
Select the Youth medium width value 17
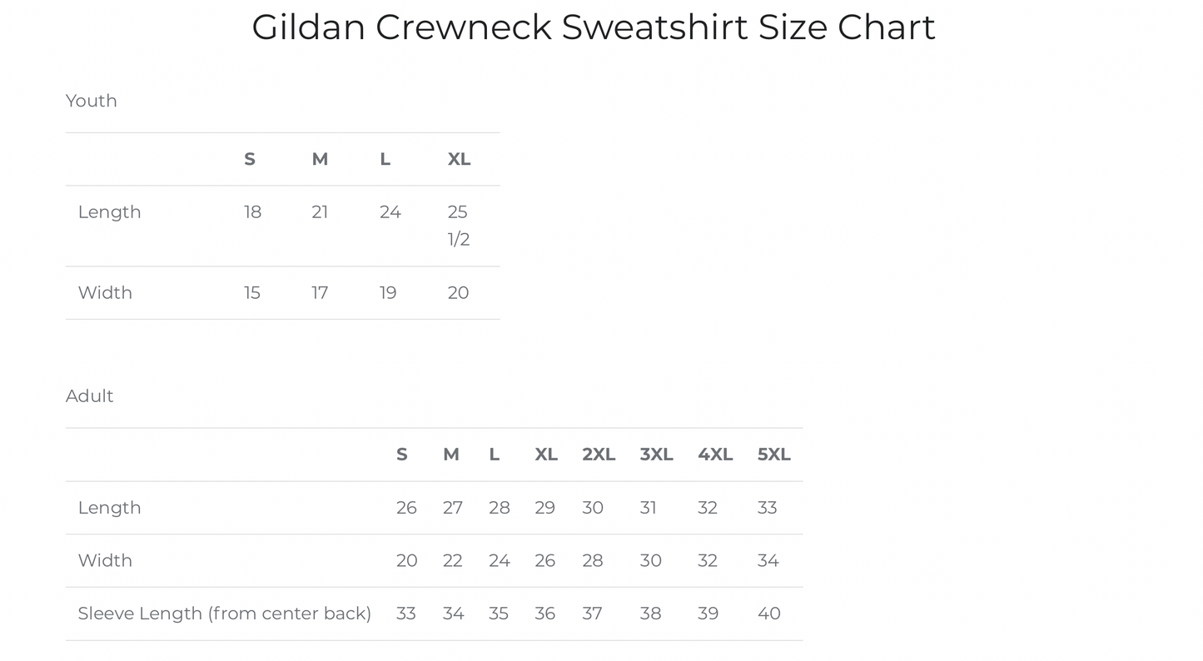tap(320, 293)
